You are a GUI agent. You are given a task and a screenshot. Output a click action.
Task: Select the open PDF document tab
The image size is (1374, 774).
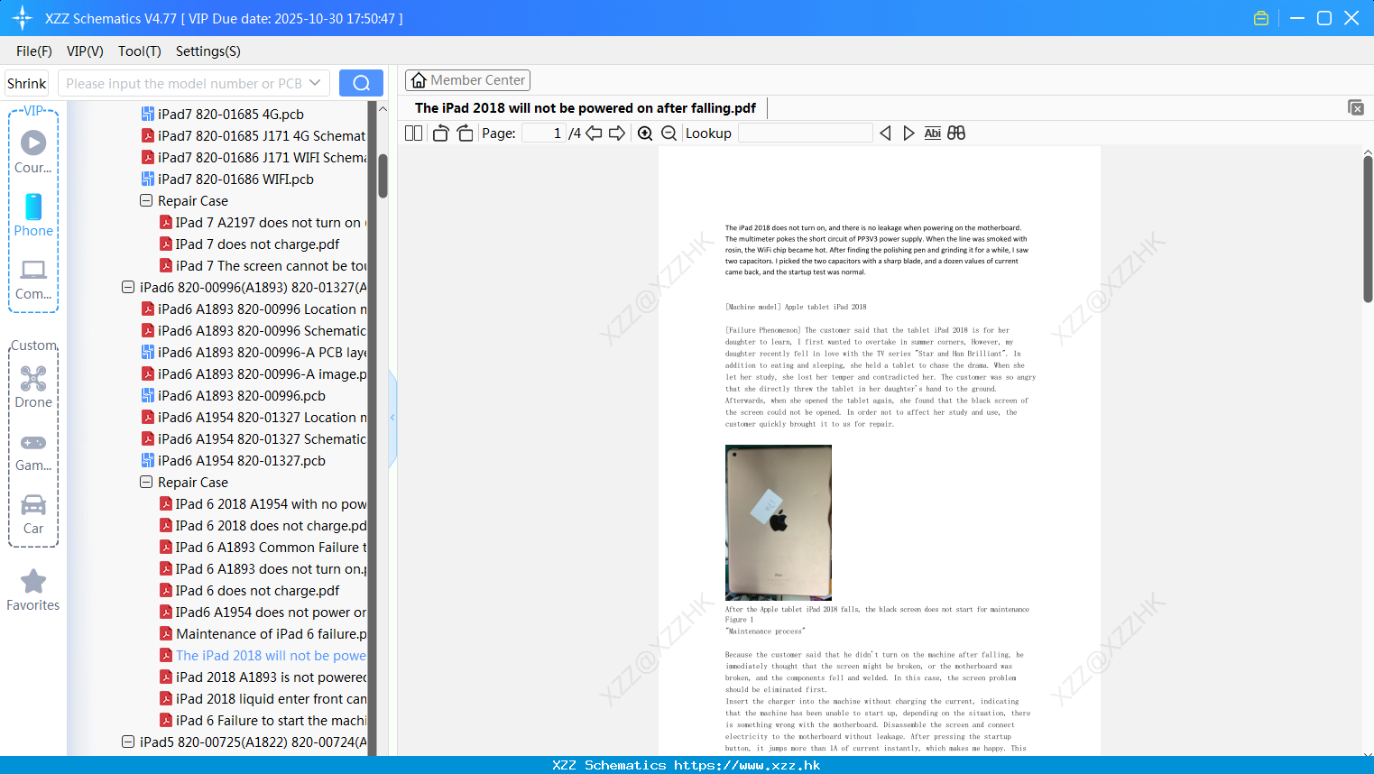[586, 107]
